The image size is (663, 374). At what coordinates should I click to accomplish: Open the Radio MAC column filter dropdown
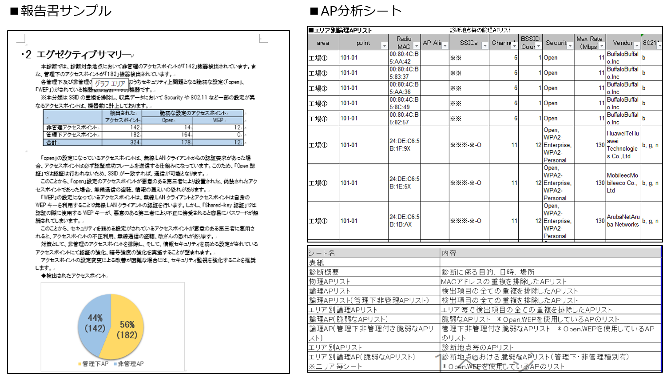416,46
